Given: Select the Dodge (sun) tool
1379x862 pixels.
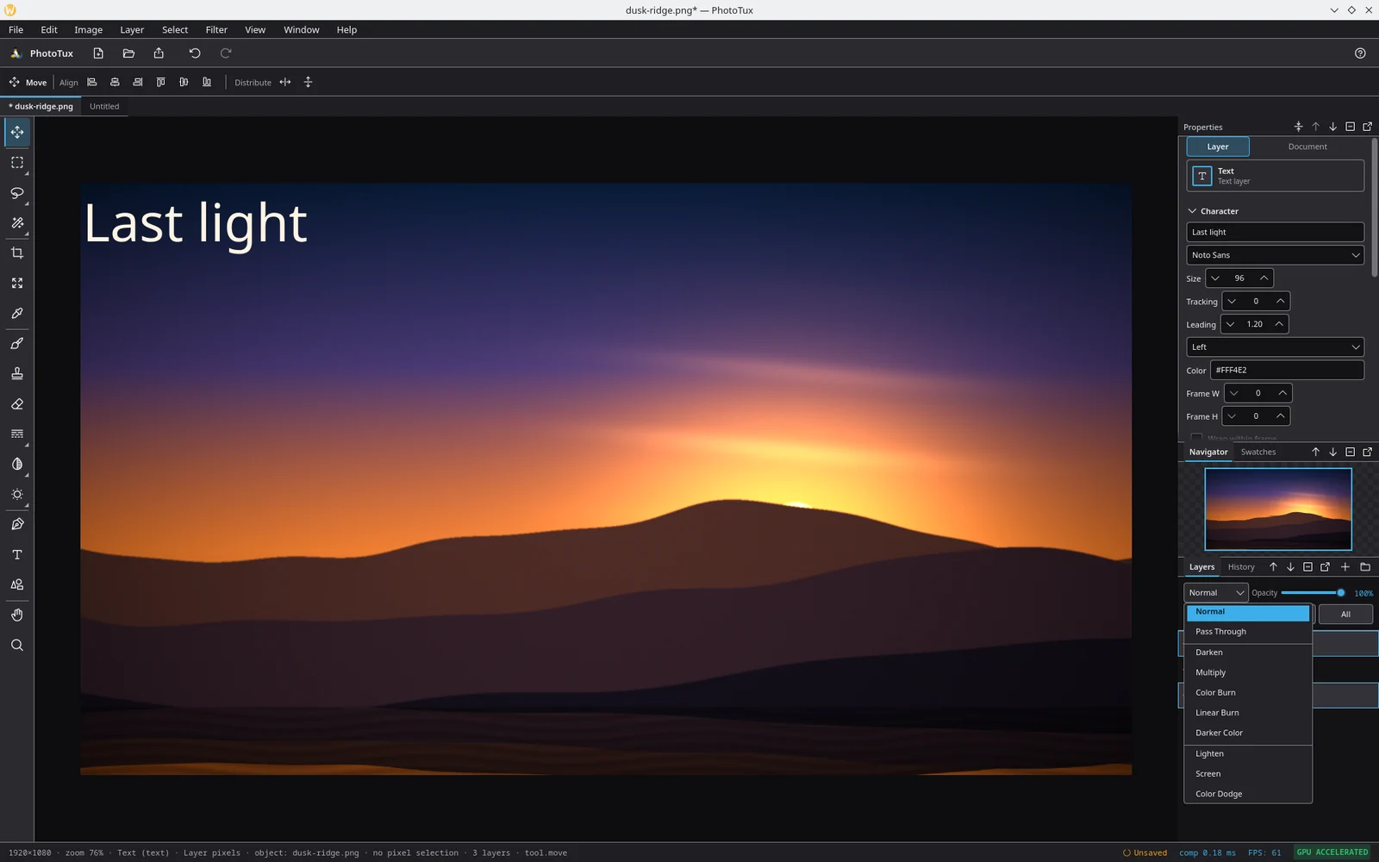Looking at the screenshot, I should click(x=17, y=494).
